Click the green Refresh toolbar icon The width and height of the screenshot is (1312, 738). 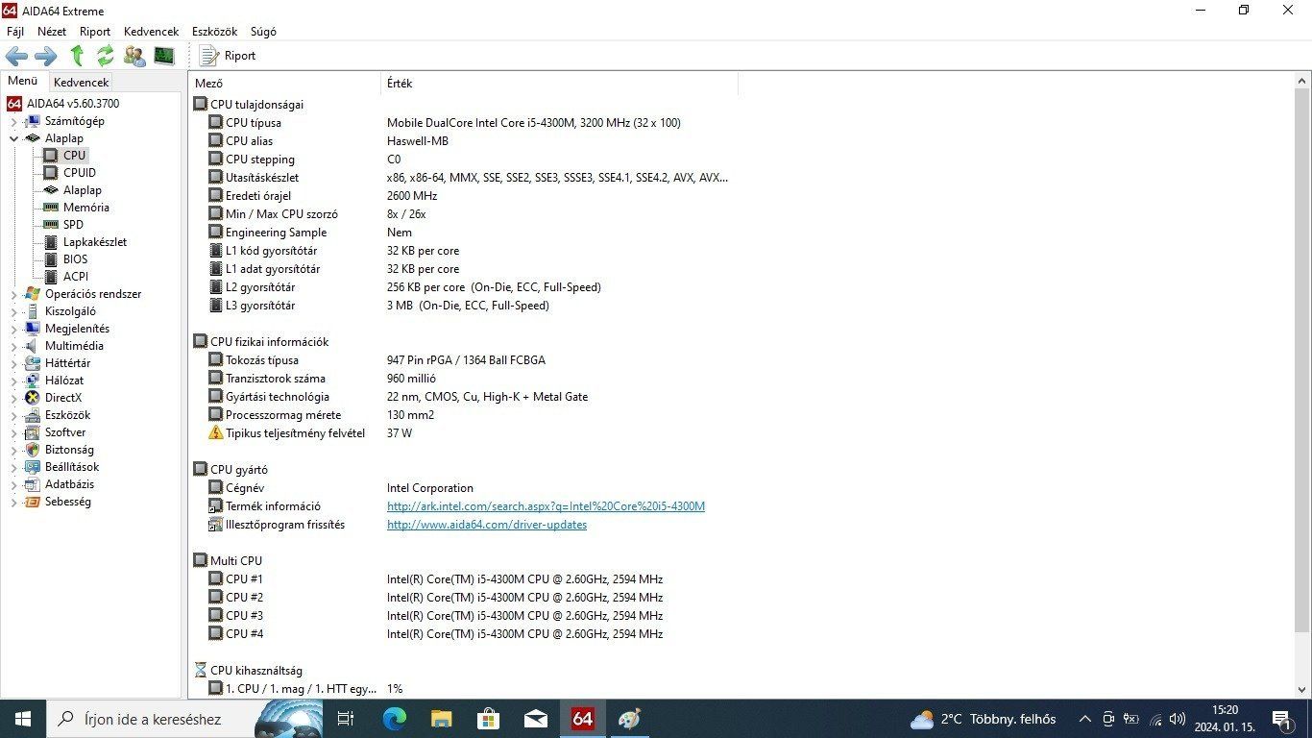click(105, 56)
